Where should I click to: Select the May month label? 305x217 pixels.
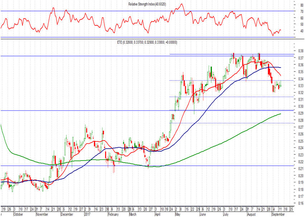tap(178, 214)
